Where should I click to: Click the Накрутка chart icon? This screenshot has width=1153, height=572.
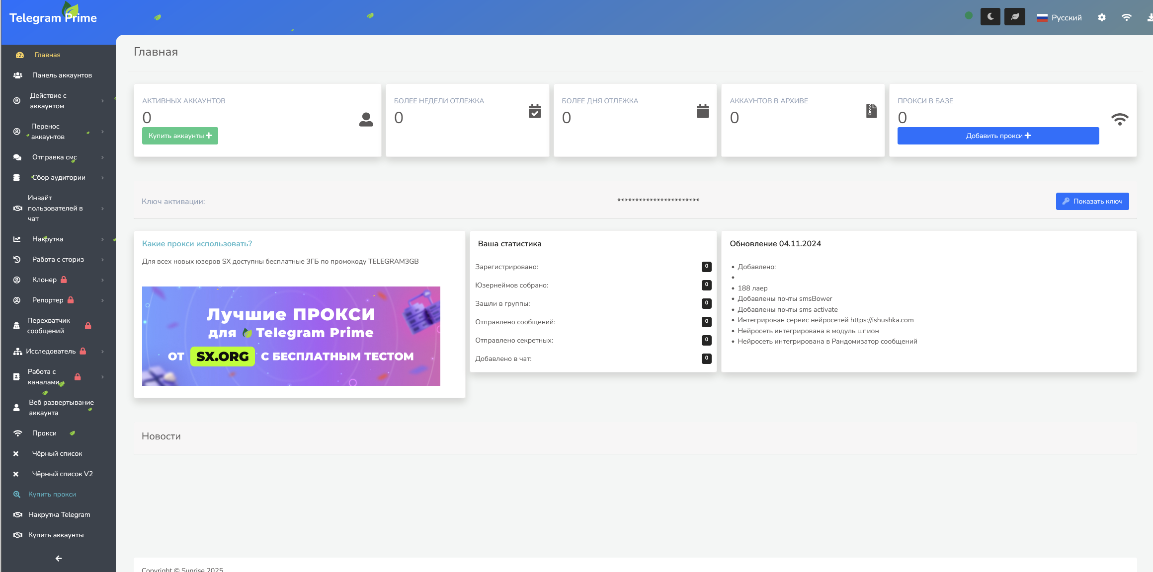pos(17,239)
